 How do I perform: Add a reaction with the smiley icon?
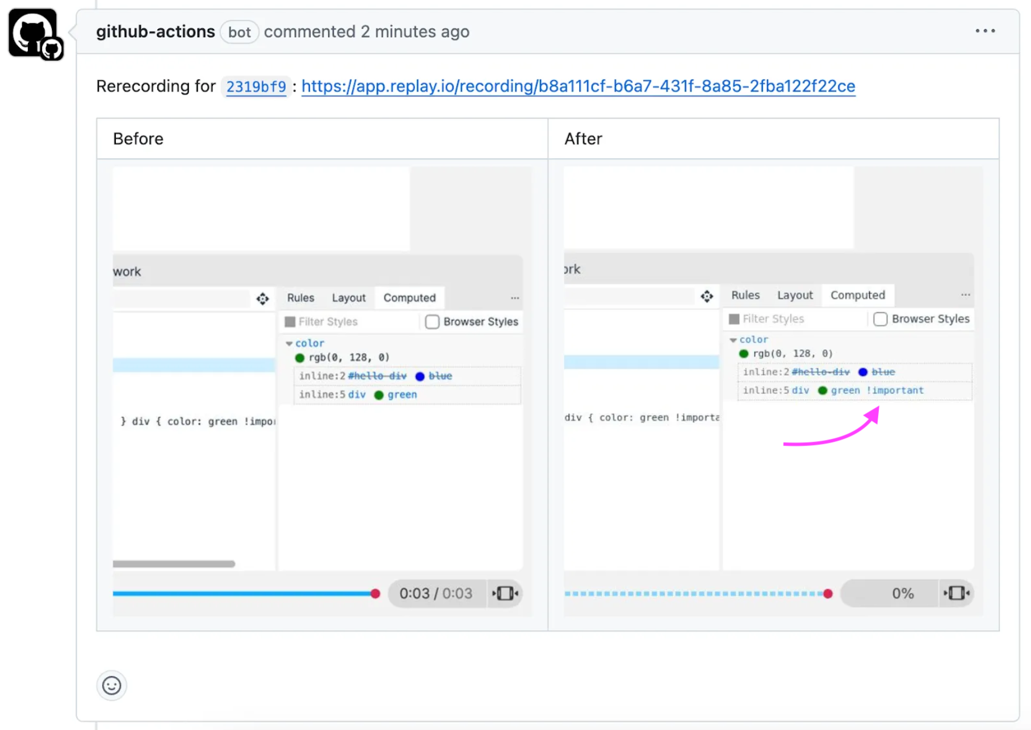(x=111, y=685)
